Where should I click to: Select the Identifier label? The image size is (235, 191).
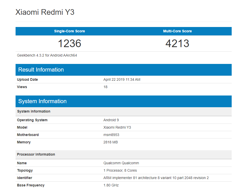(x=24, y=178)
